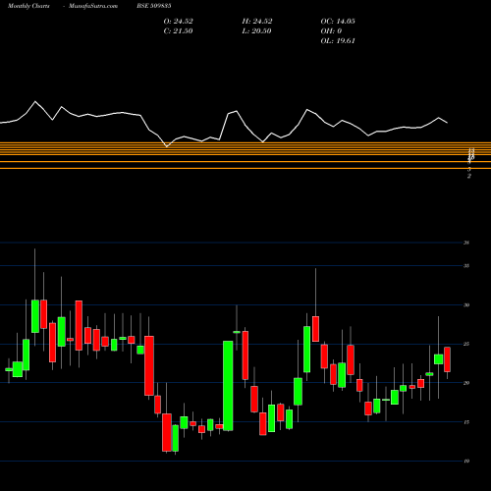Click the 'MunafaSutra.com' label
491x491 pixels.
93,6
